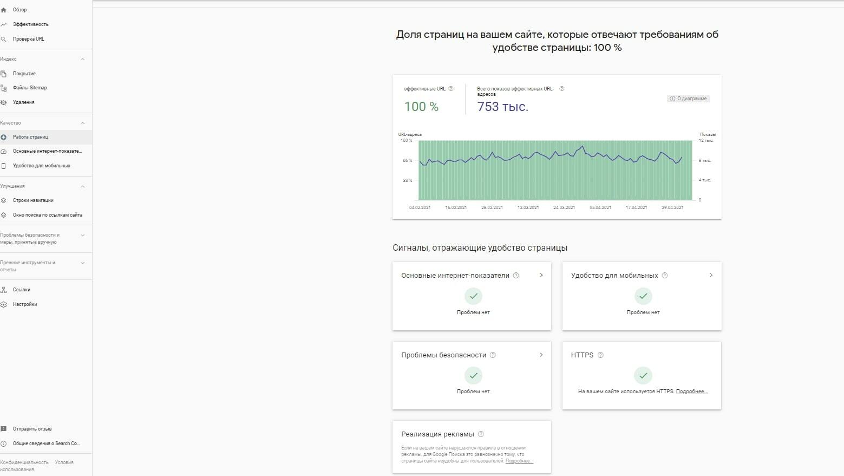Collapse the Индекс sidebar section
Image resolution: width=844 pixels, height=476 pixels.
tap(82, 59)
